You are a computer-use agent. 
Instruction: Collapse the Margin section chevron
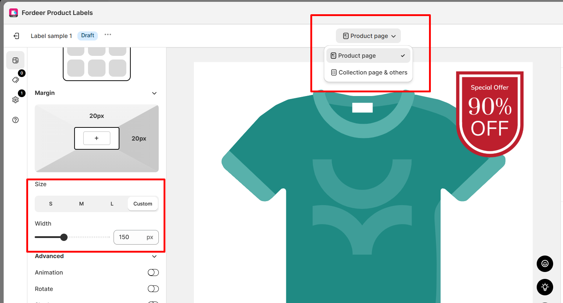pos(154,93)
